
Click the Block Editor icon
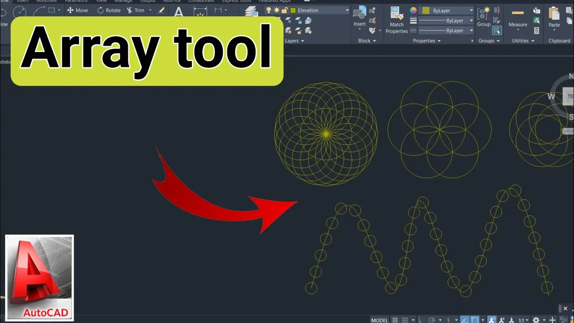(372, 20)
